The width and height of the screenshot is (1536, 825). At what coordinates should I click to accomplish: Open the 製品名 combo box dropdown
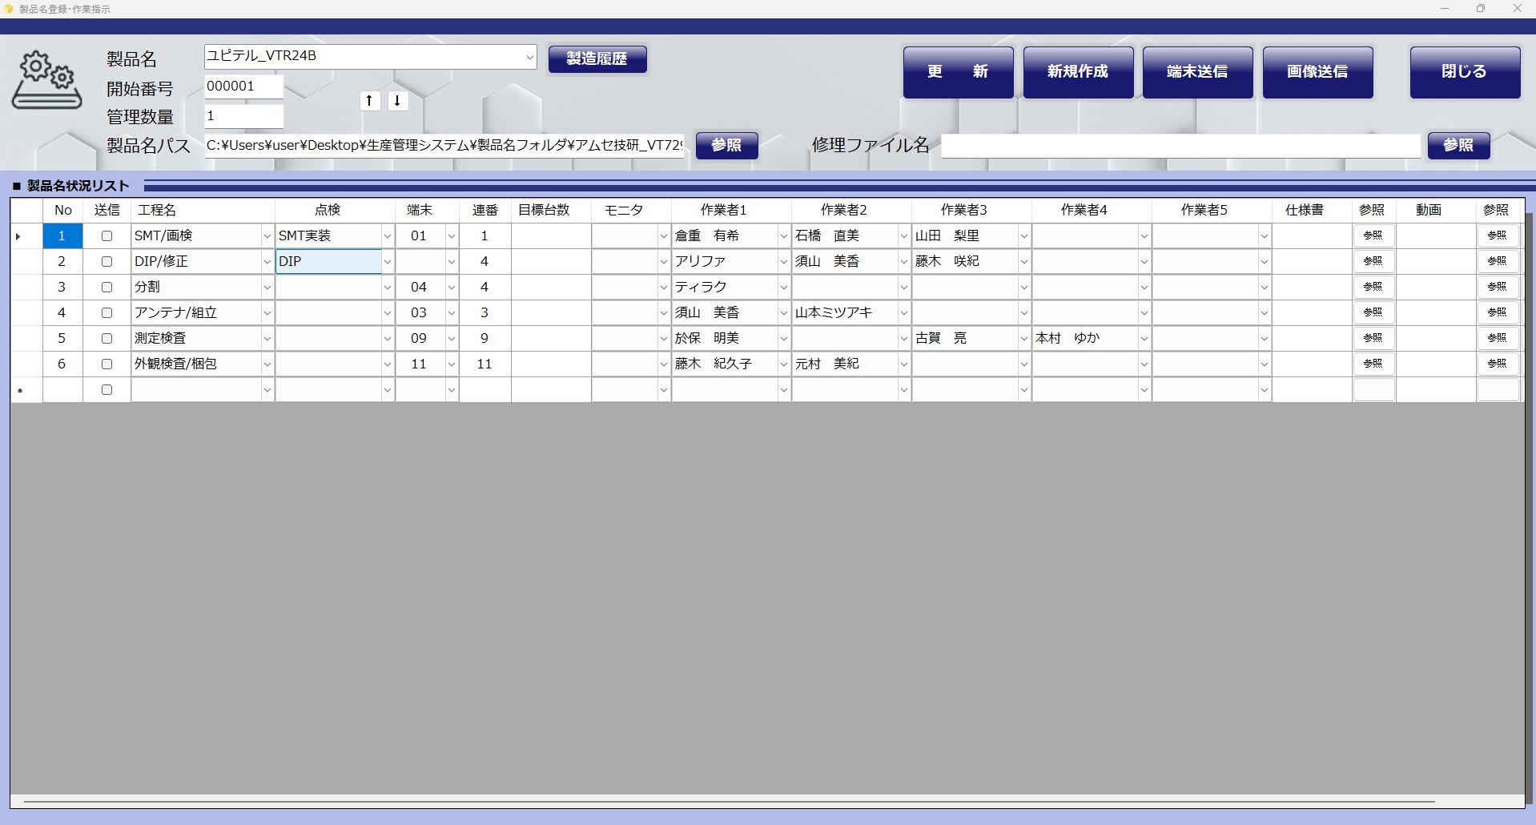pos(529,57)
